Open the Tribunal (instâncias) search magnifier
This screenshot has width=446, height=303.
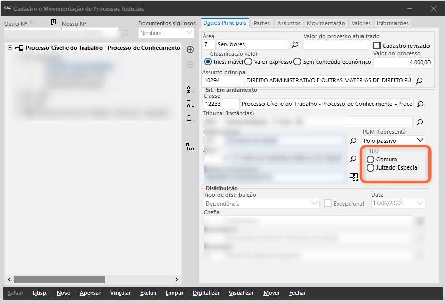[x=420, y=122]
